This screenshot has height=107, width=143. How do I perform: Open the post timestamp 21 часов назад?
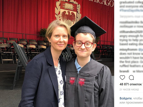(x=129, y=90)
